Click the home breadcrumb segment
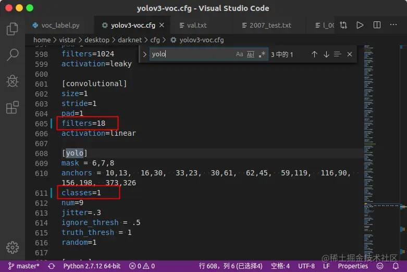The image size is (407, 272). coord(42,40)
